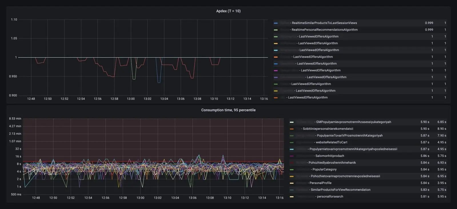The height and width of the screenshot is (209, 457).
Task: Select SimilarProductsForViewRecommendation legend entry
Action: [341, 190]
